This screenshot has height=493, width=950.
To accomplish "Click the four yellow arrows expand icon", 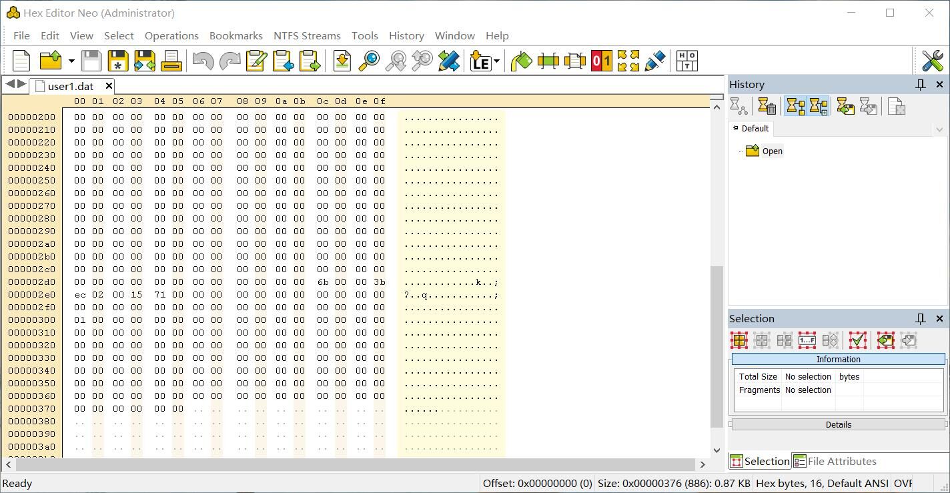I will (628, 61).
